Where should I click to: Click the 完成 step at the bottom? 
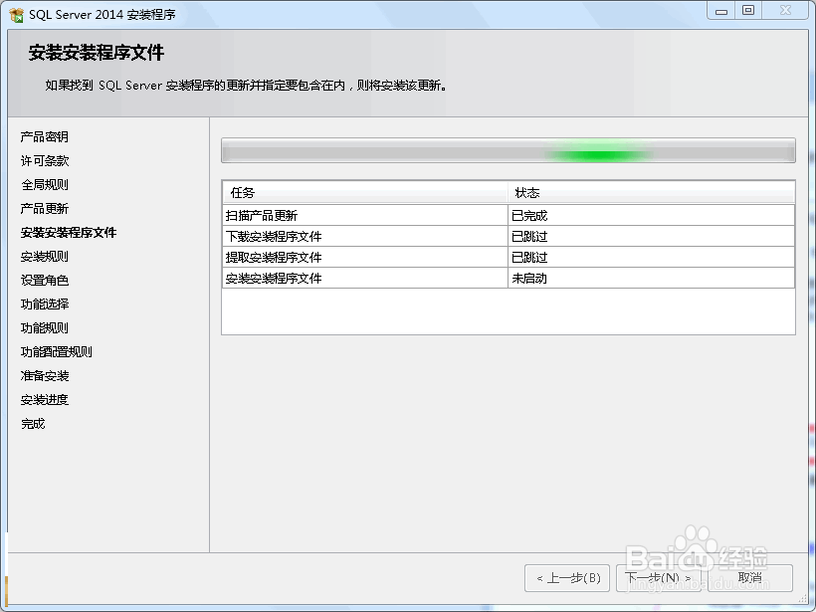(32, 423)
